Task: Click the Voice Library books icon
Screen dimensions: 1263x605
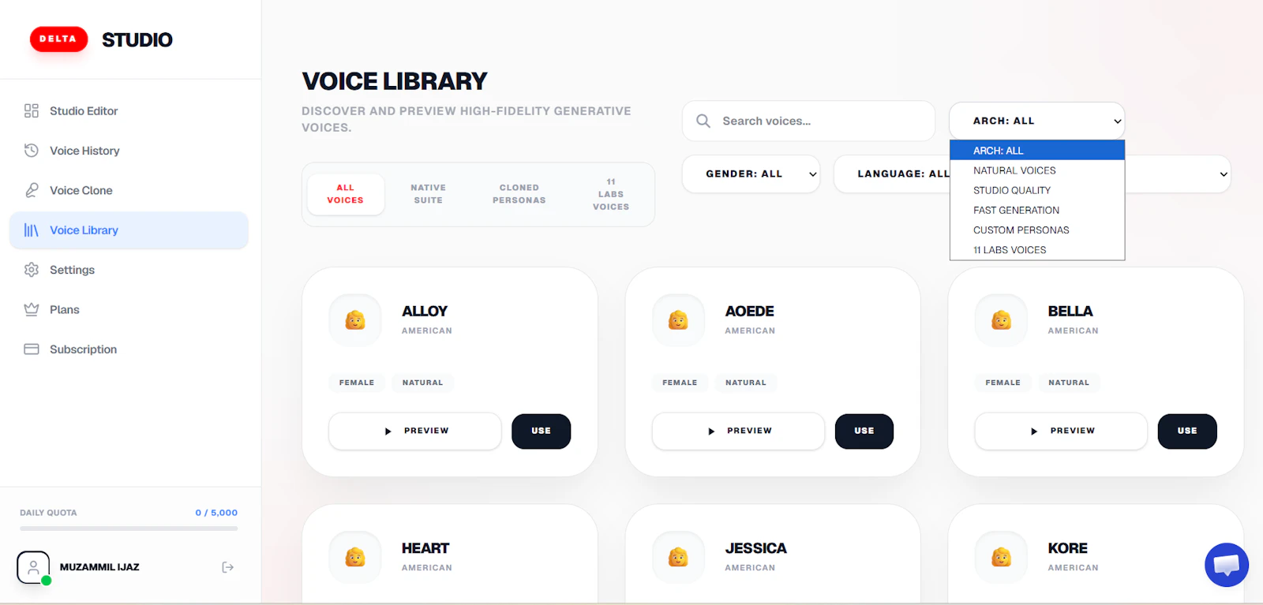Action: point(32,230)
